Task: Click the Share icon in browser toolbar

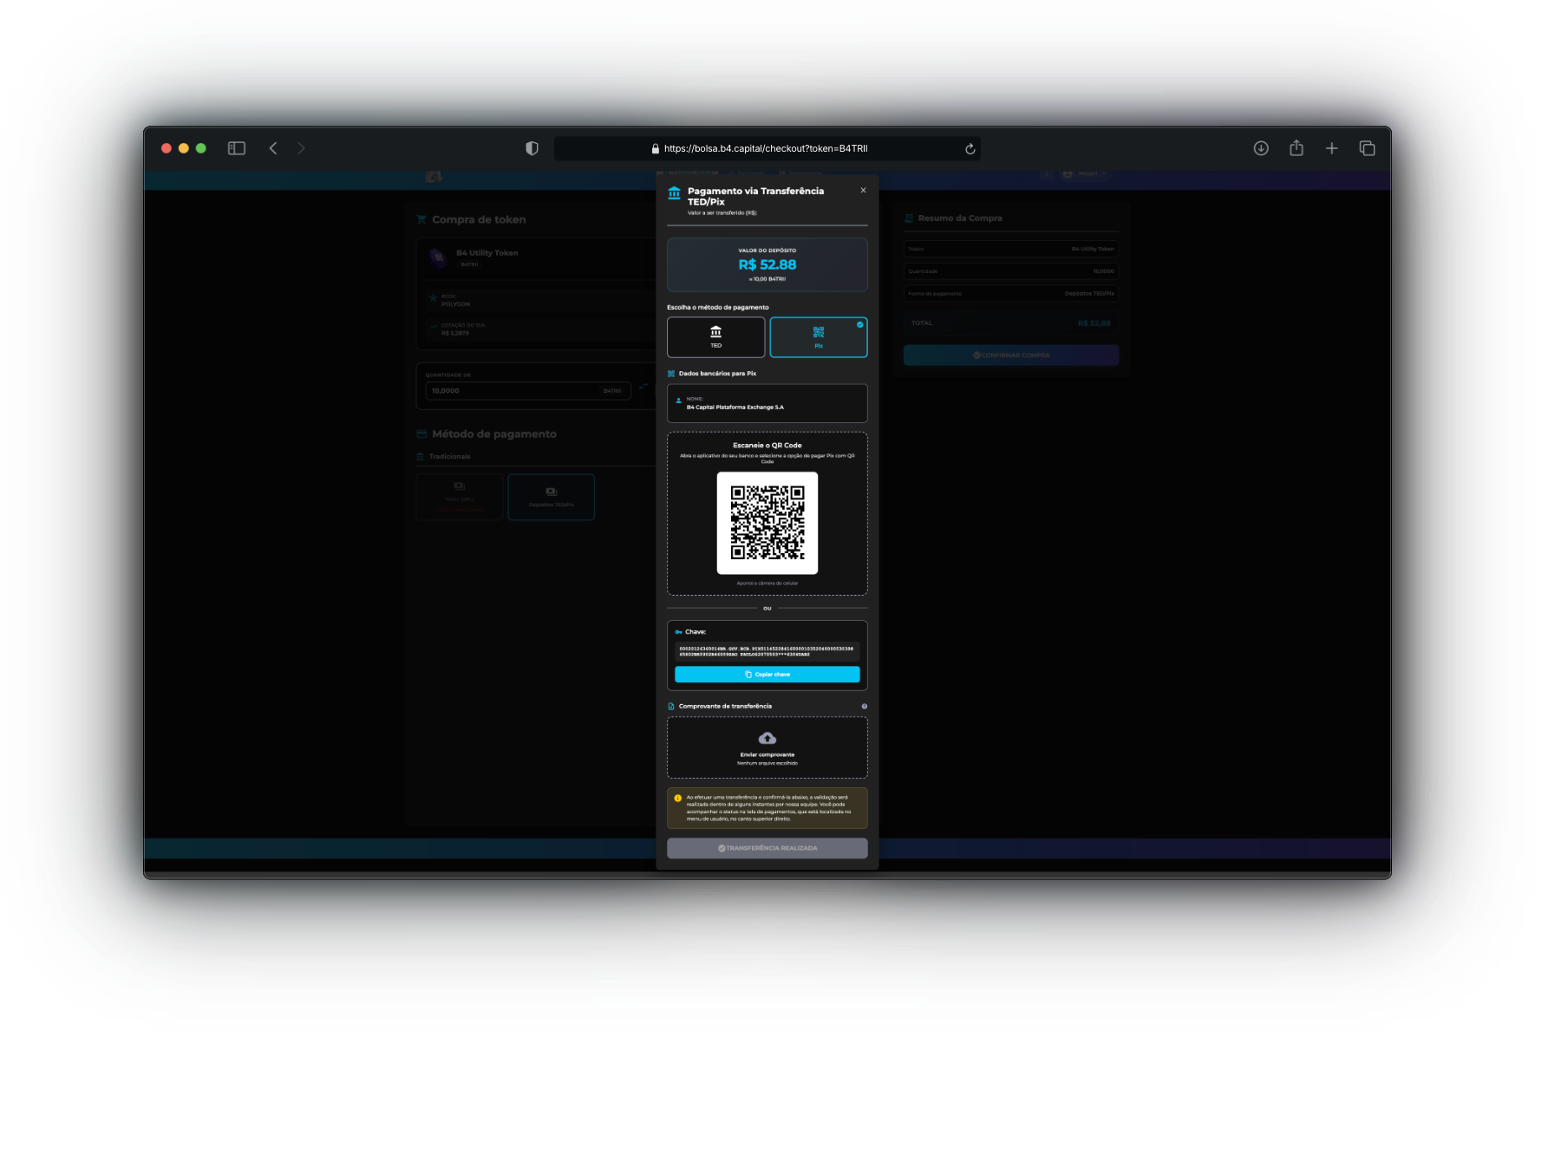Action: [x=1296, y=148]
